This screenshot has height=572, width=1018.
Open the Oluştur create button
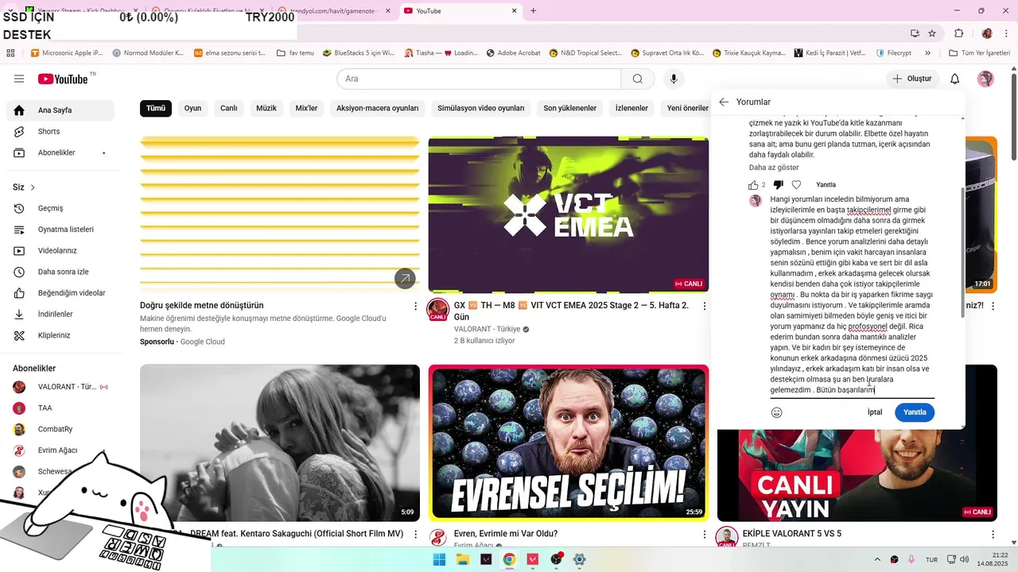click(x=912, y=79)
